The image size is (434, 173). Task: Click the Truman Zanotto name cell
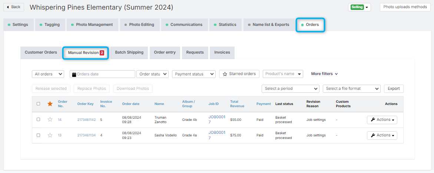pyautogui.click(x=160, y=119)
